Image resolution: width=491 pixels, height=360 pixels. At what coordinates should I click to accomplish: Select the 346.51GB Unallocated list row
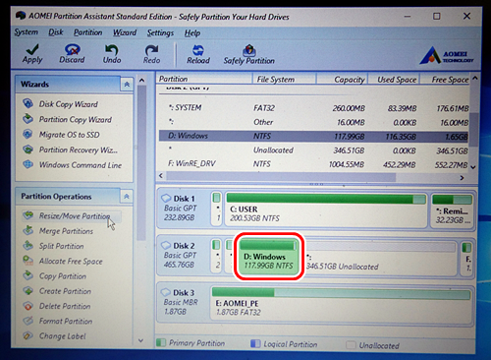tap(313, 150)
